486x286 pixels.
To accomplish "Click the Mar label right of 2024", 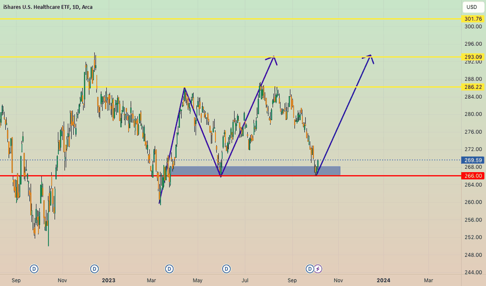I will click(x=428, y=280).
